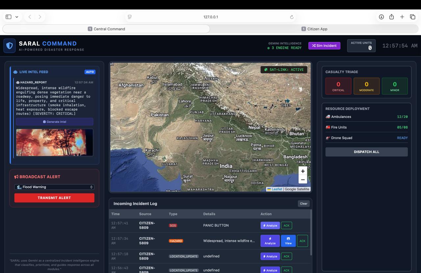
Task: Click Generate Intel in the hazard report
Action: point(55,122)
